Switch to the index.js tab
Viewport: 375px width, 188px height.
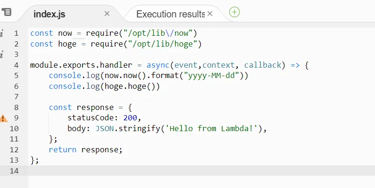[x=49, y=14]
